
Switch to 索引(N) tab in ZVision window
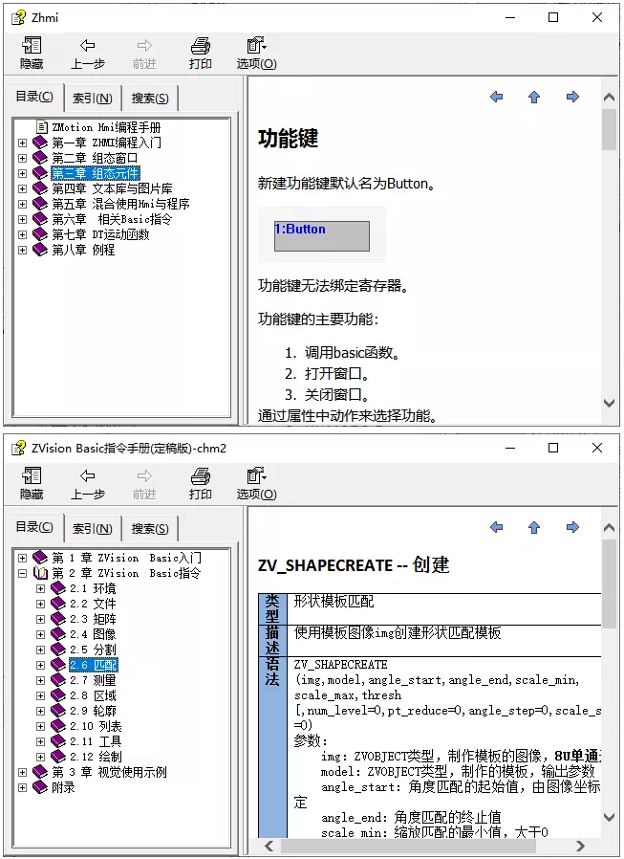92,529
